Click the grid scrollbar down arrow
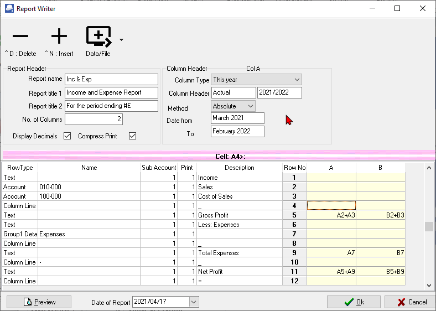 pyautogui.click(x=429, y=286)
